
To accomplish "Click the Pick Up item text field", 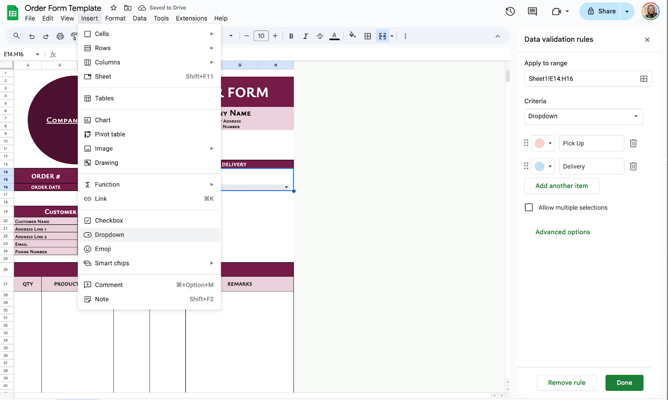I will [x=591, y=143].
